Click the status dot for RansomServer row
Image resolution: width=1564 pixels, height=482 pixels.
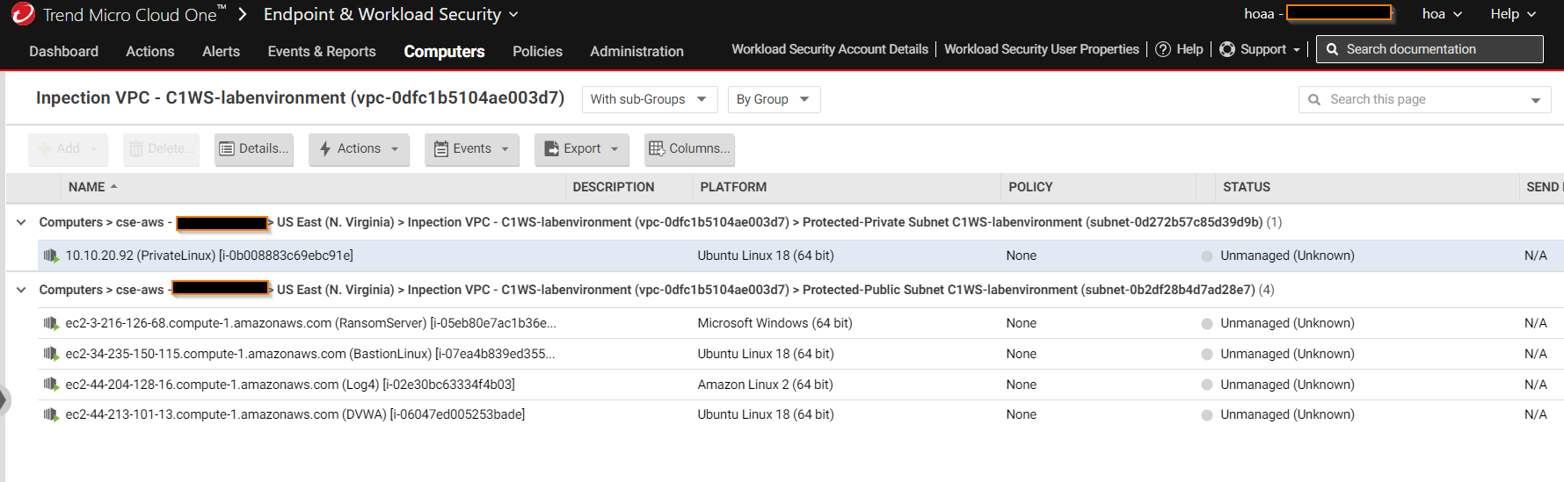[1207, 324]
